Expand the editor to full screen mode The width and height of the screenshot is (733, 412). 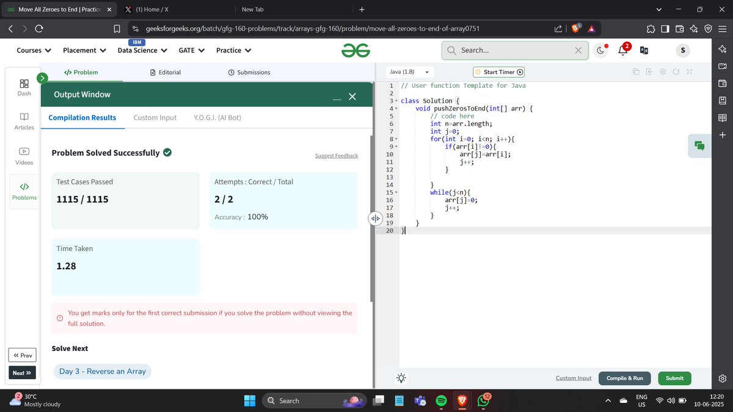tap(689, 71)
